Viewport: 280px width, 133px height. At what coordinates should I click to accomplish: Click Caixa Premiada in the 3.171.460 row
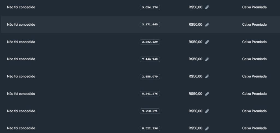(254, 25)
